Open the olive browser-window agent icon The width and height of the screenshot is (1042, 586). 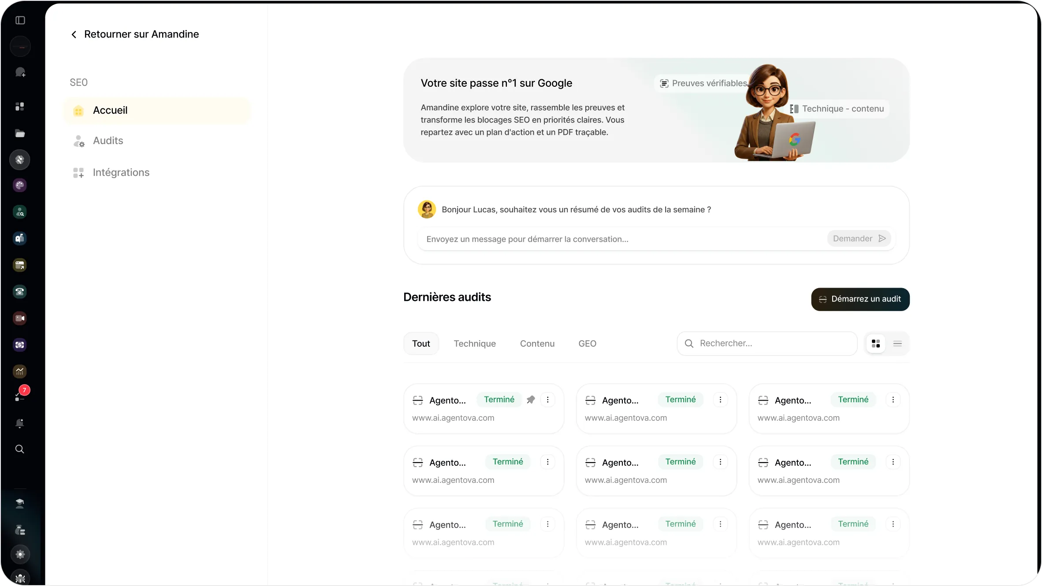[20, 265]
